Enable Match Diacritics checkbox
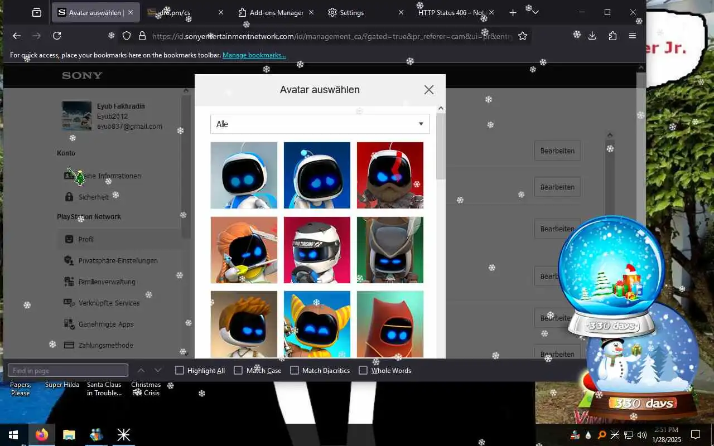The width and height of the screenshot is (714, 446). click(x=295, y=370)
